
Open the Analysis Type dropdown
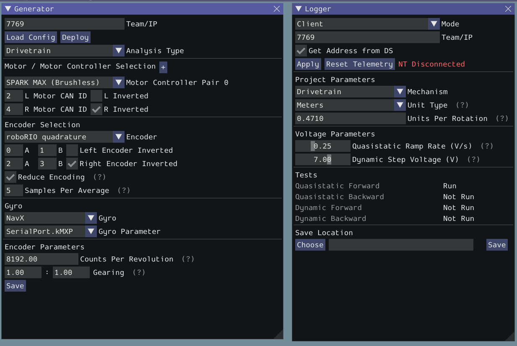[x=119, y=51]
